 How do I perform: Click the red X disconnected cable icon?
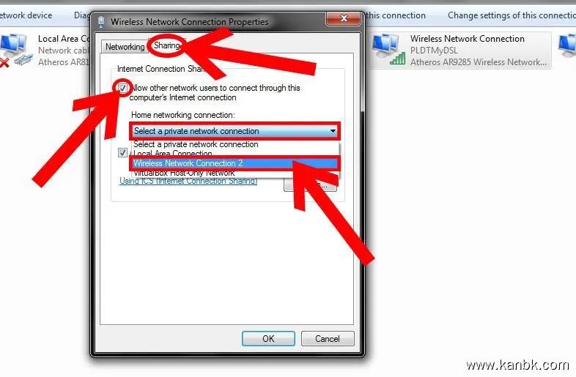(x=4, y=63)
